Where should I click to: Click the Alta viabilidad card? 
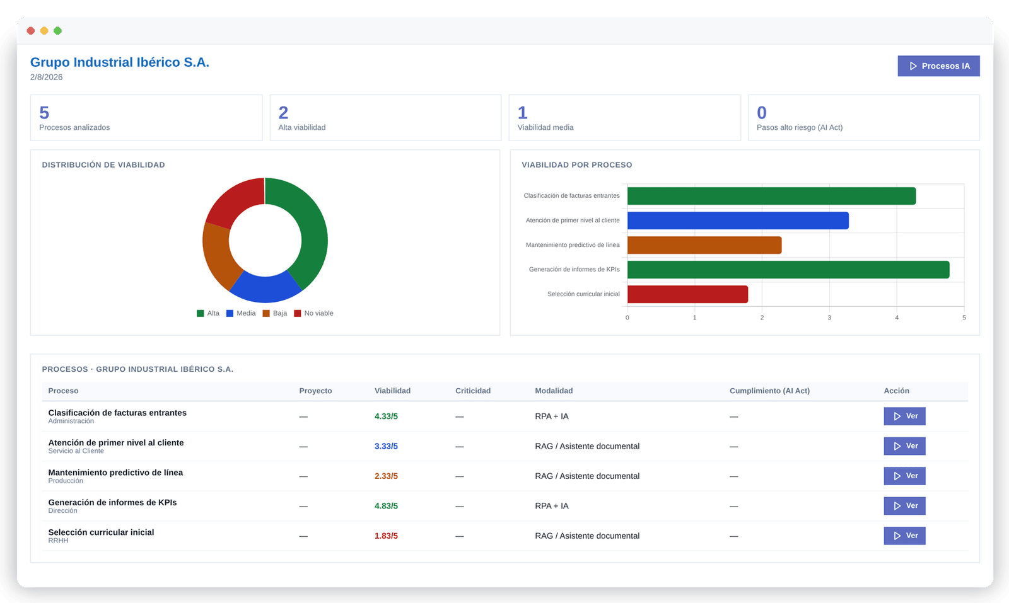point(385,118)
